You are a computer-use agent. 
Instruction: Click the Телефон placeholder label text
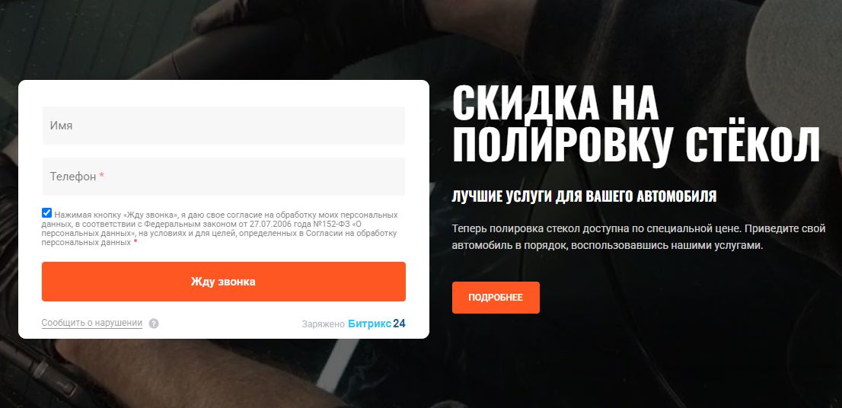point(73,176)
